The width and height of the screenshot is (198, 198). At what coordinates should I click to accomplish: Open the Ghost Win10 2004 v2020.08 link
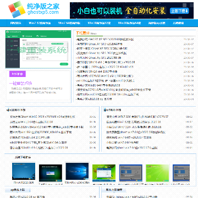(x=42, y=117)
